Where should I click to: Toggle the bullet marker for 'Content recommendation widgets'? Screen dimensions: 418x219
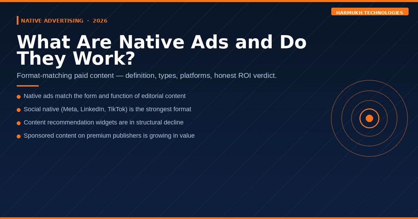(19, 123)
